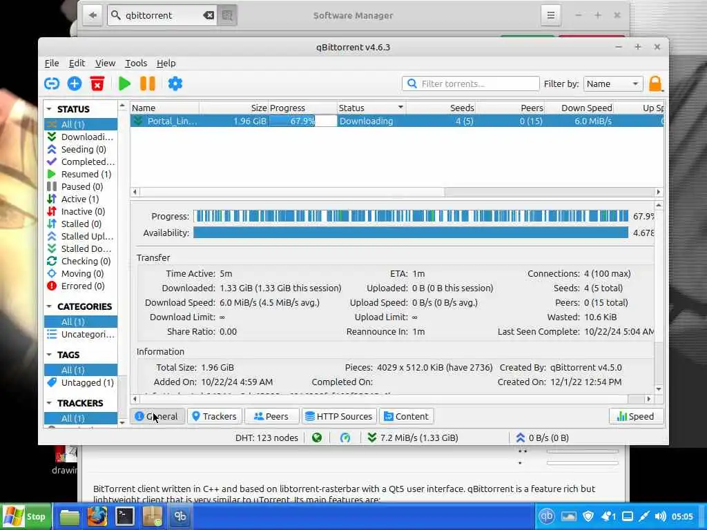The width and height of the screenshot is (707, 530).
Task: Select the Paused (0) status filter
Action: (x=81, y=186)
